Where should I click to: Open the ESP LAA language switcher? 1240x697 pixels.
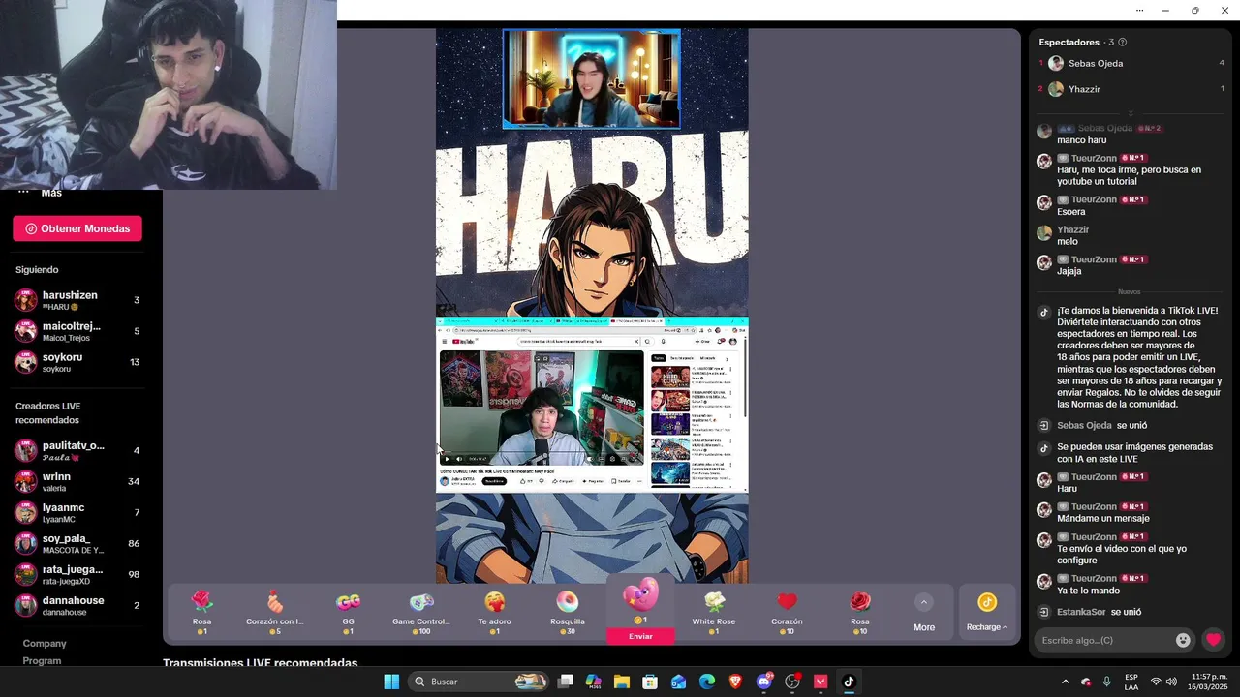[1131, 682]
